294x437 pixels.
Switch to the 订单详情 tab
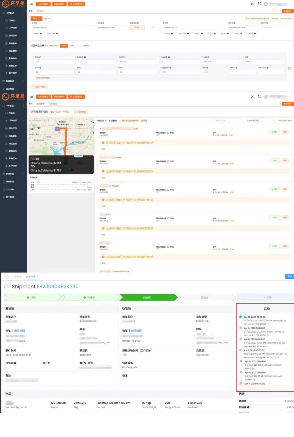(x=31, y=276)
